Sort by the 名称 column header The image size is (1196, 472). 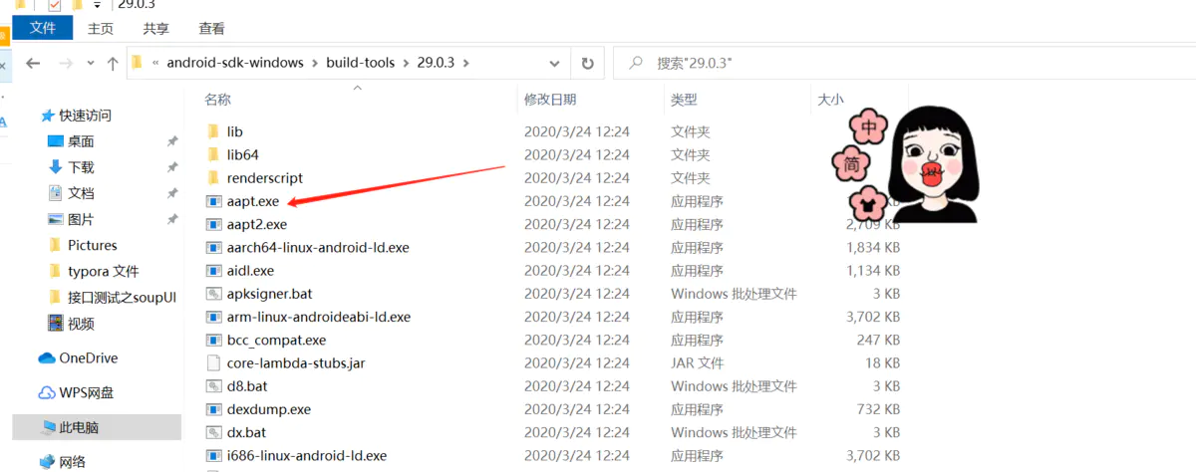pos(218,100)
